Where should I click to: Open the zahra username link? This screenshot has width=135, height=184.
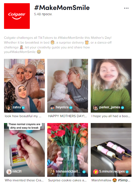[17, 107]
